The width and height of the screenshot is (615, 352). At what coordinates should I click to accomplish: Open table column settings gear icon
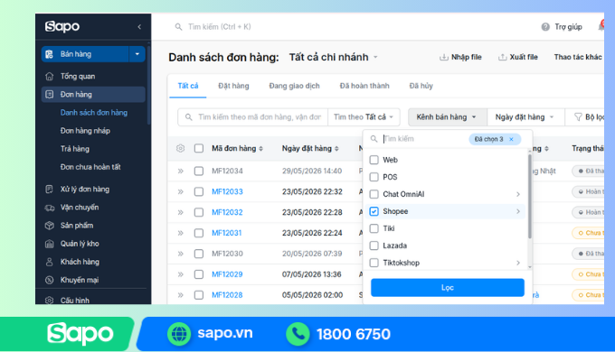(180, 148)
